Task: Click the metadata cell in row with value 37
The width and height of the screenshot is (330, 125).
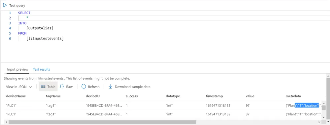Action: [304, 114]
